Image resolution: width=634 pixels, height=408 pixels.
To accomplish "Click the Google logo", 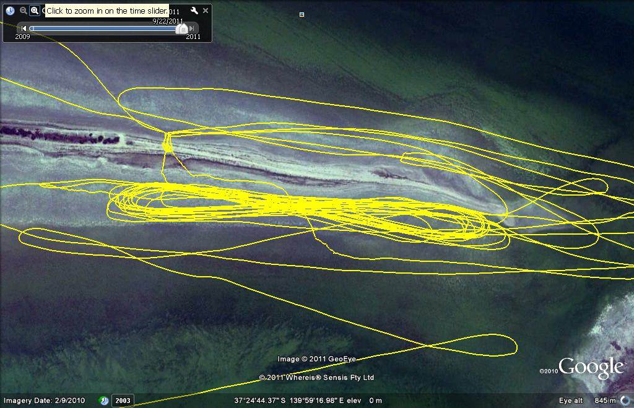I will tap(591, 368).
